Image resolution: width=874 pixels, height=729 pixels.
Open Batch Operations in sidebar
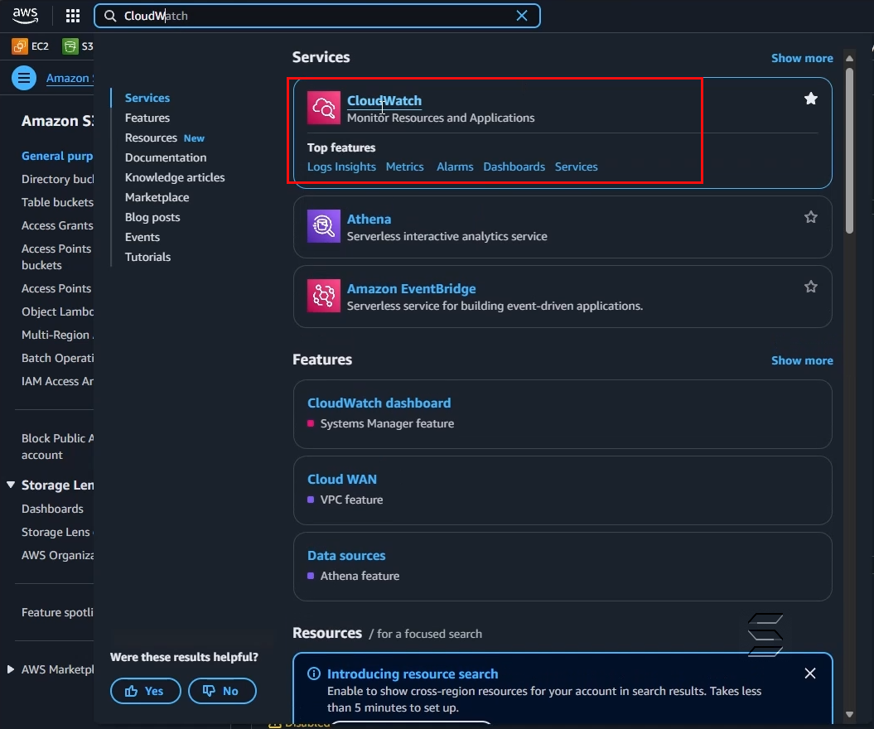pyautogui.click(x=57, y=358)
